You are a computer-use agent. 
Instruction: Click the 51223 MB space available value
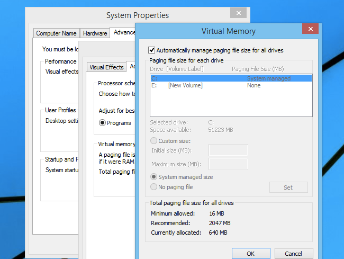point(221,130)
